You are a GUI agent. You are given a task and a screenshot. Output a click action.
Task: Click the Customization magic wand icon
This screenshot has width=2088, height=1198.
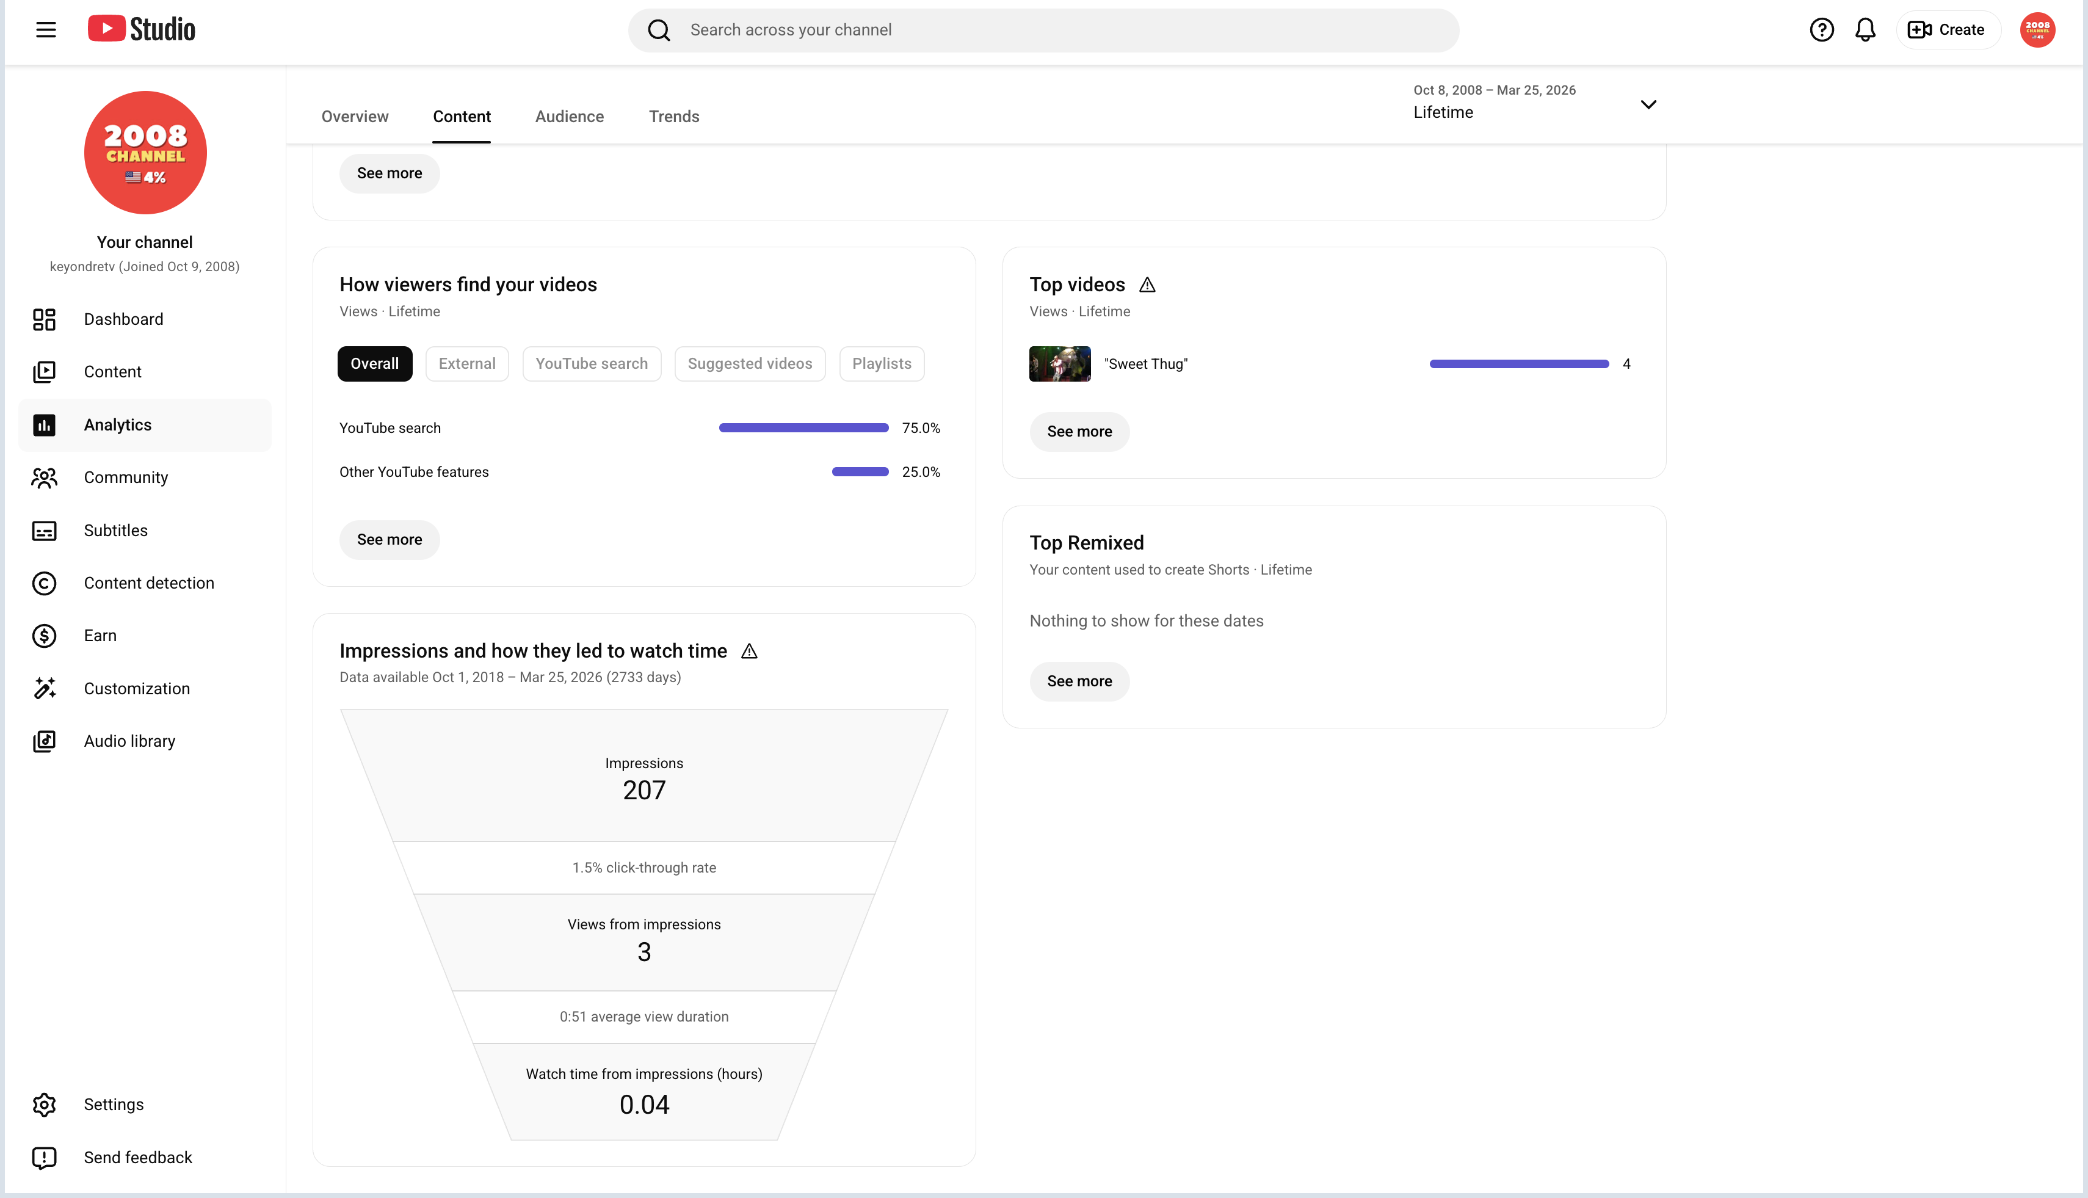(45, 689)
